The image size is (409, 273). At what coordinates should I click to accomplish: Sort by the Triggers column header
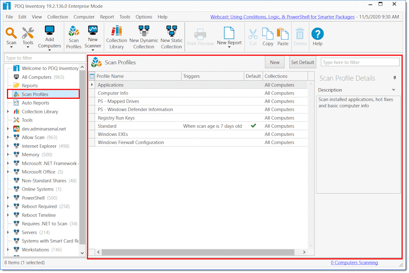213,76
